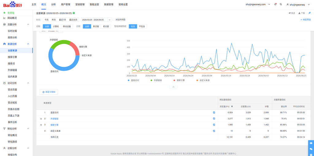Click red 搜索引擎 donut segment

click(76, 48)
